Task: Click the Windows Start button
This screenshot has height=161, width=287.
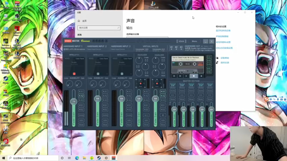Action: [x=3, y=158]
